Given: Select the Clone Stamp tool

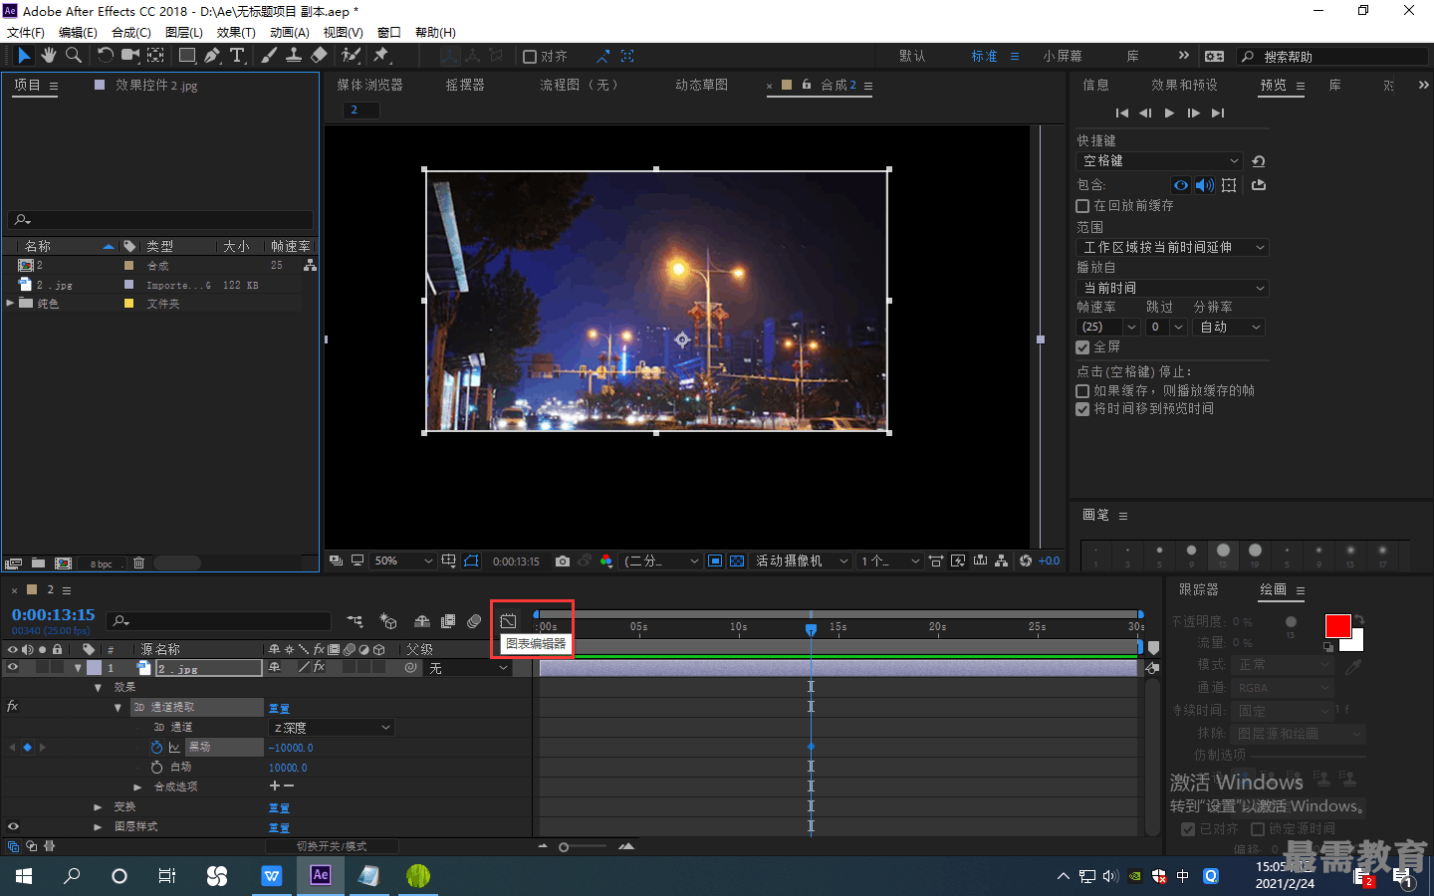Looking at the screenshot, I should point(294,56).
